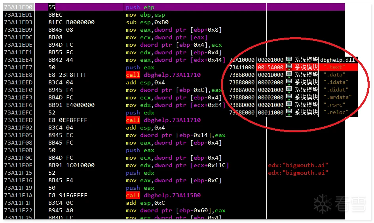The height and width of the screenshot is (223, 374).
Task: Select the call dbghelp.73A115B0 instruction
Action: coord(163,195)
